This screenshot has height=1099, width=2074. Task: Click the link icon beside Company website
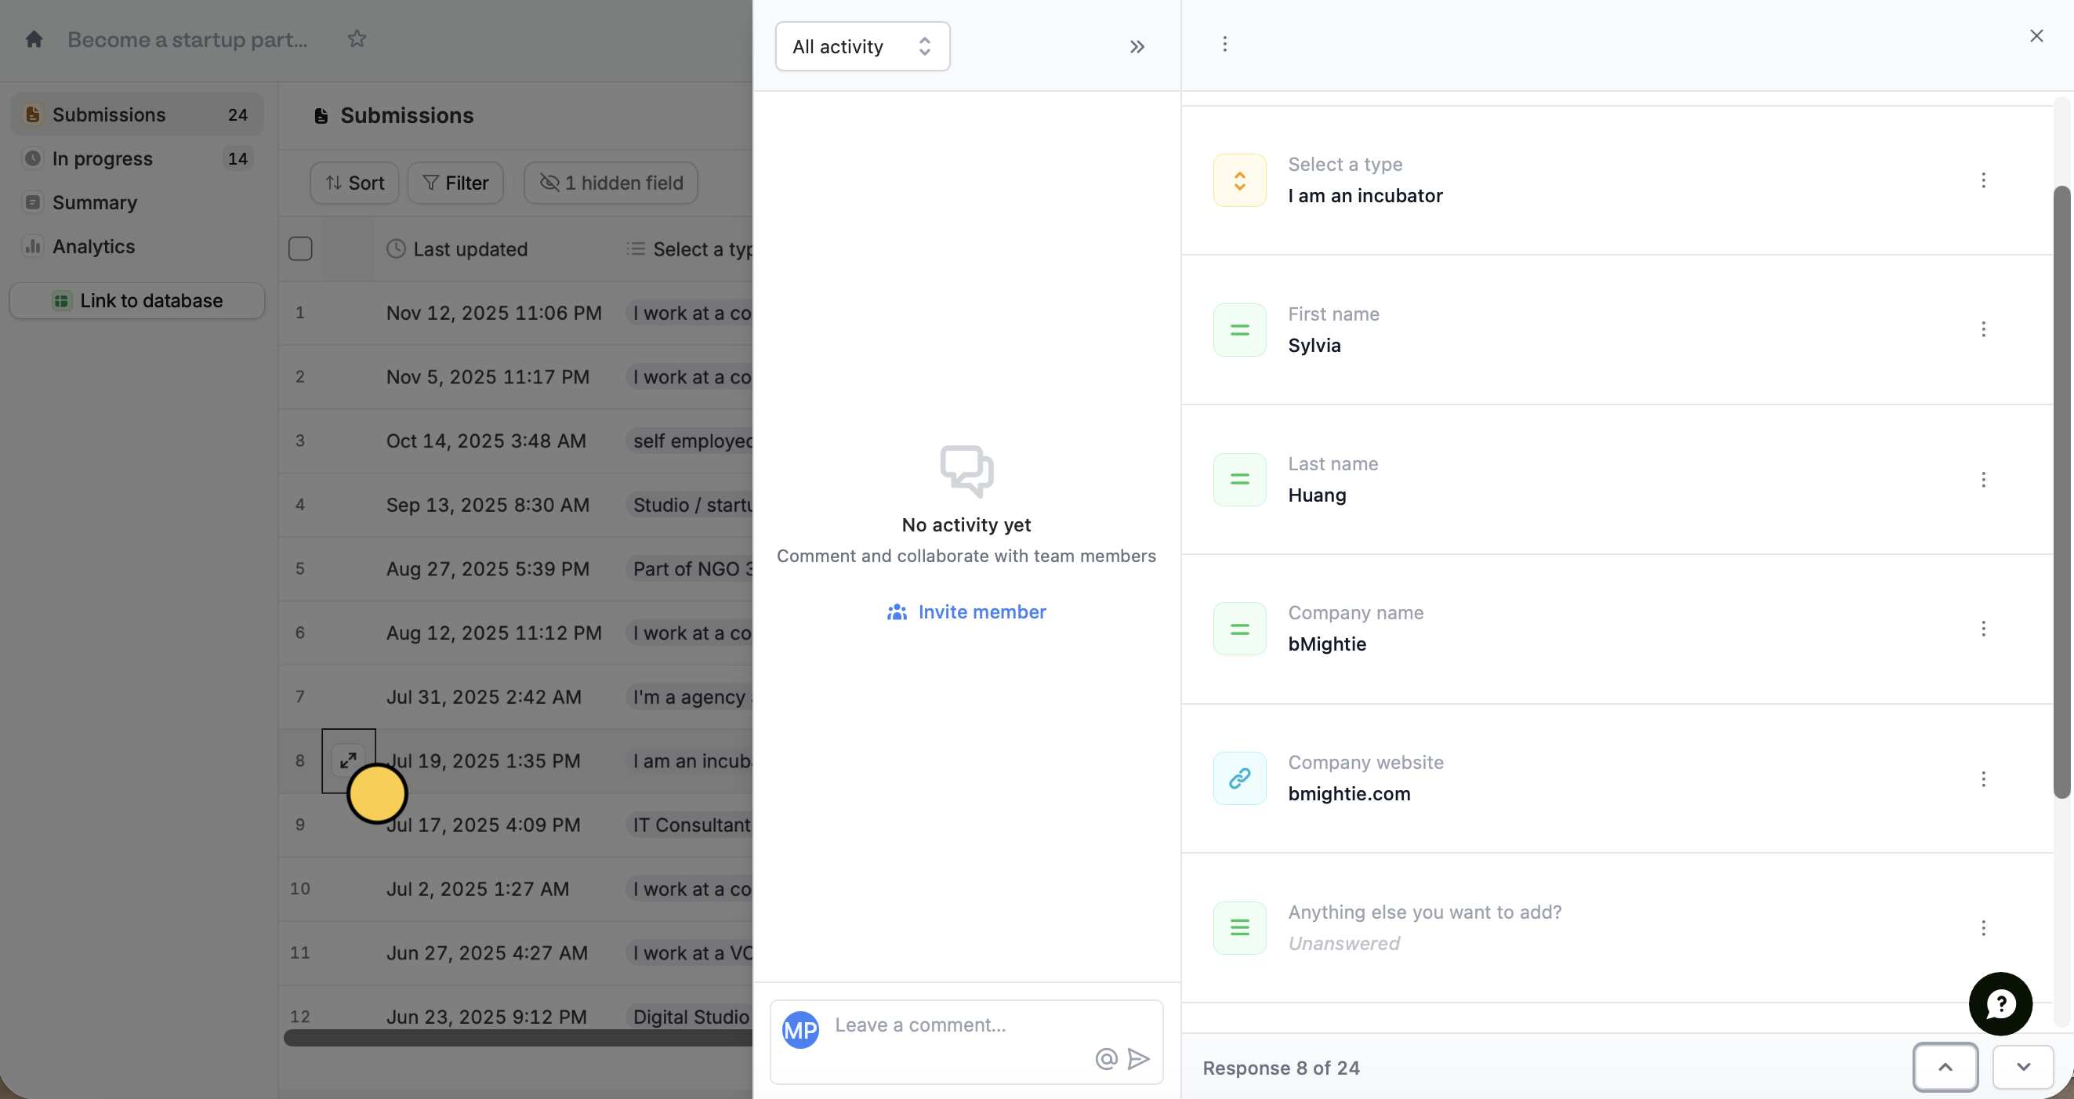(x=1239, y=778)
